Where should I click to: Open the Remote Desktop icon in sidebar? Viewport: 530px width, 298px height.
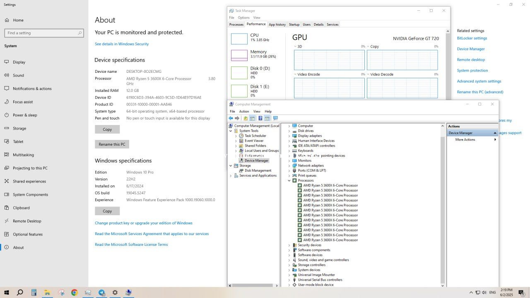tap(7, 221)
